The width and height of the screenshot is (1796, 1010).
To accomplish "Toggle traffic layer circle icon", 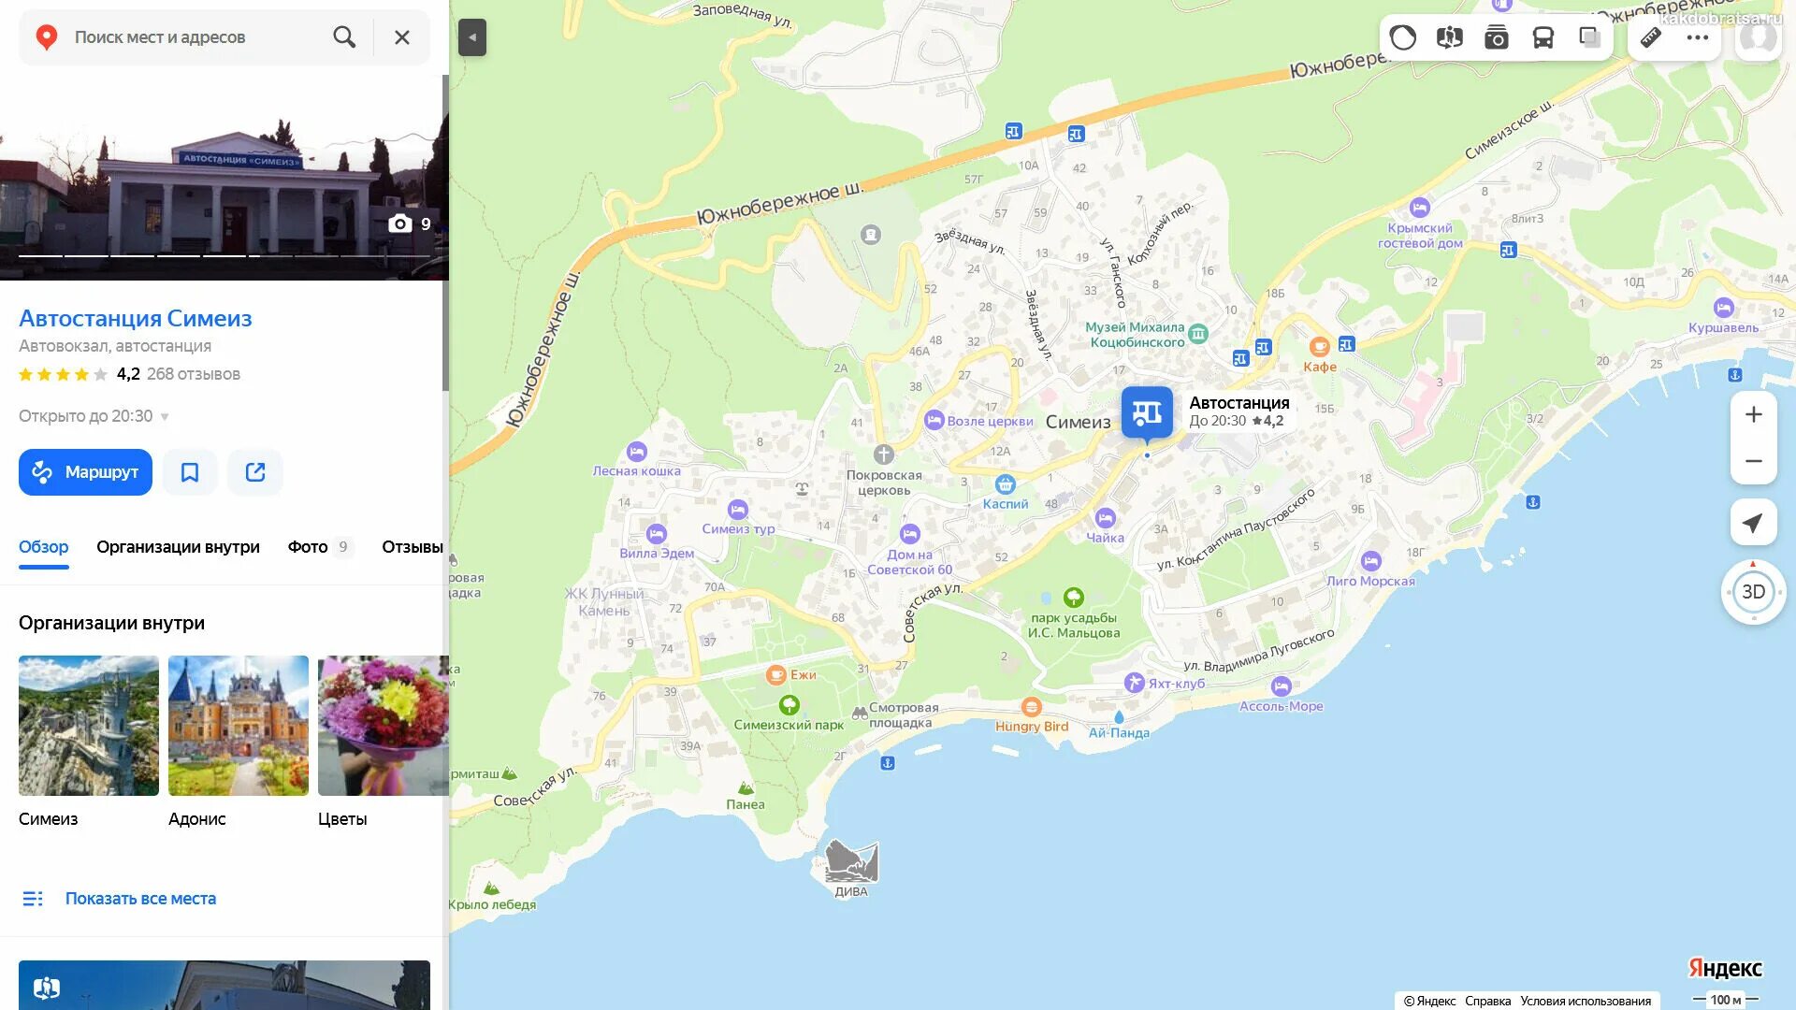I will click(1402, 37).
